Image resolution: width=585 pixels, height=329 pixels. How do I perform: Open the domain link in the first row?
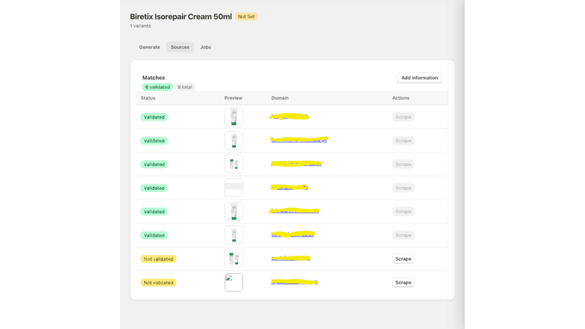click(x=289, y=116)
